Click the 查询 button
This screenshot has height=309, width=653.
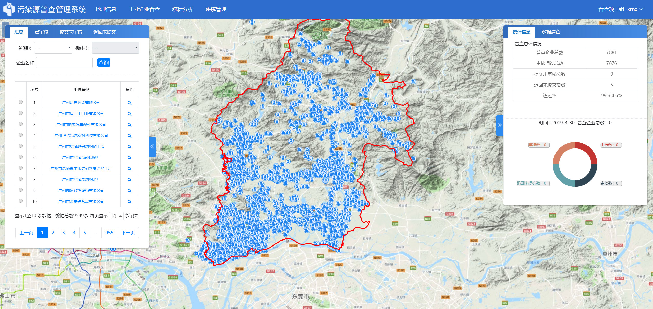pos(104,63)
